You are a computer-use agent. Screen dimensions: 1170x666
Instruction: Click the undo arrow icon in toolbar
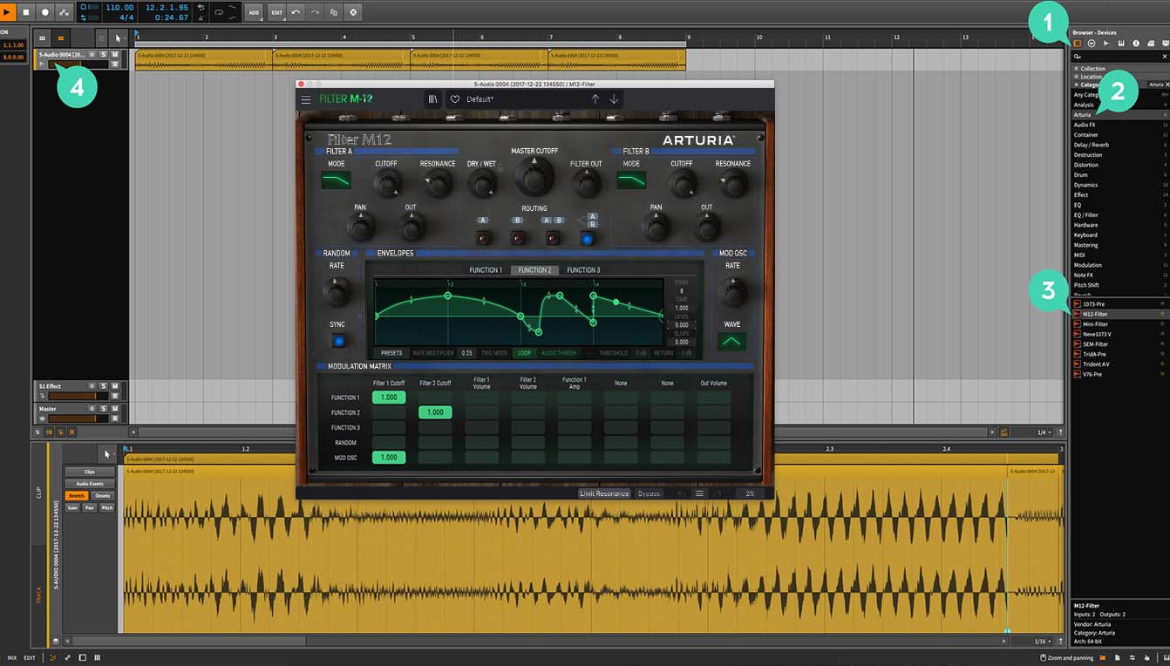click(x=296, y=12)
